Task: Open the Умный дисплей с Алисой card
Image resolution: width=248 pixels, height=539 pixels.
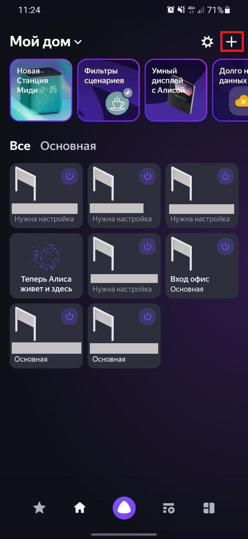Action: [176, 90]
